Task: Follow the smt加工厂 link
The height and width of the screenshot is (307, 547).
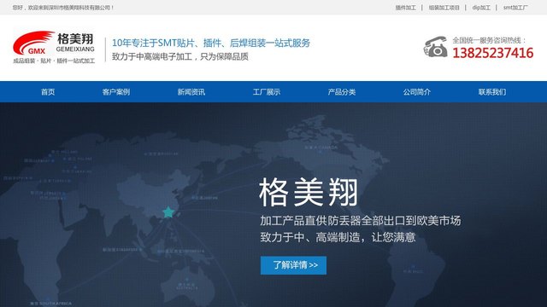Action: [x=515, y=8]
